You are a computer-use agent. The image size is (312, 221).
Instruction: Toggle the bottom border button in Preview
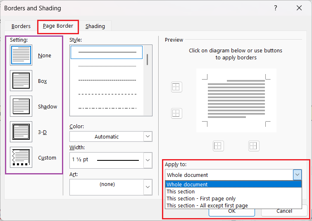pyautogui.click(x=176, y=113)
